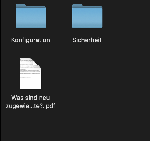
Task: Click the Konfiguration folder's top tab
Action: pyautogui.click(x=21, y=5)
